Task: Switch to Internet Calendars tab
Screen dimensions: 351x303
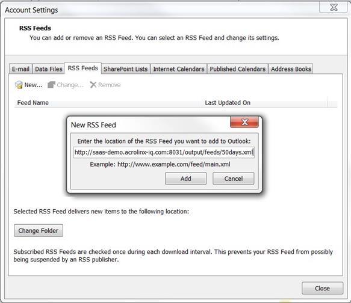Action: click(x=179, y=69)
